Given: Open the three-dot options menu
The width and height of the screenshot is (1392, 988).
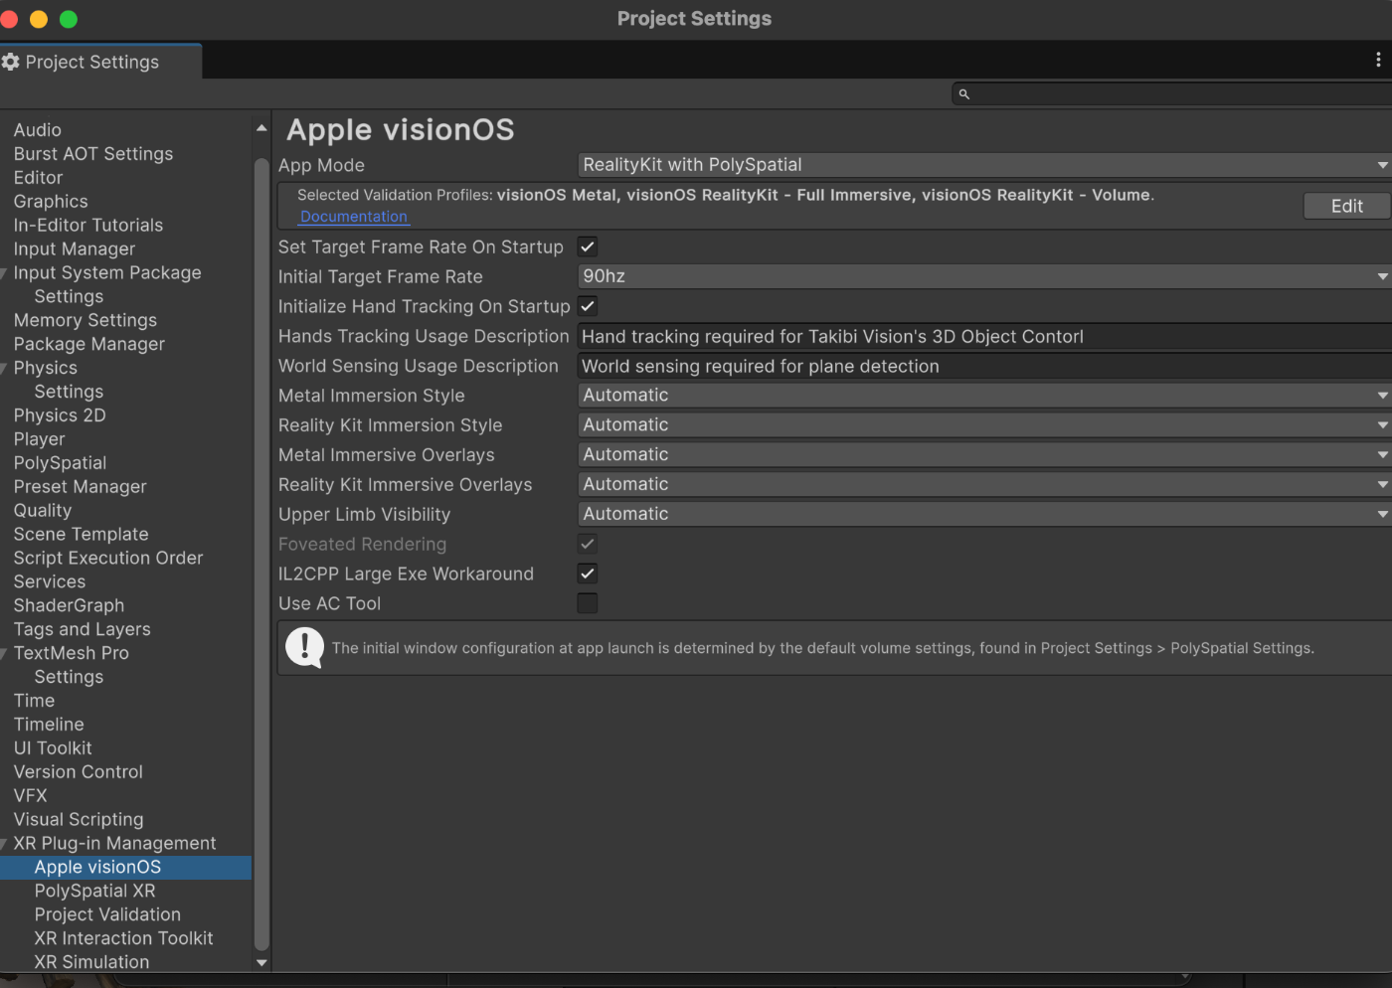Looking at the screenshot, I should point(1378,60).
